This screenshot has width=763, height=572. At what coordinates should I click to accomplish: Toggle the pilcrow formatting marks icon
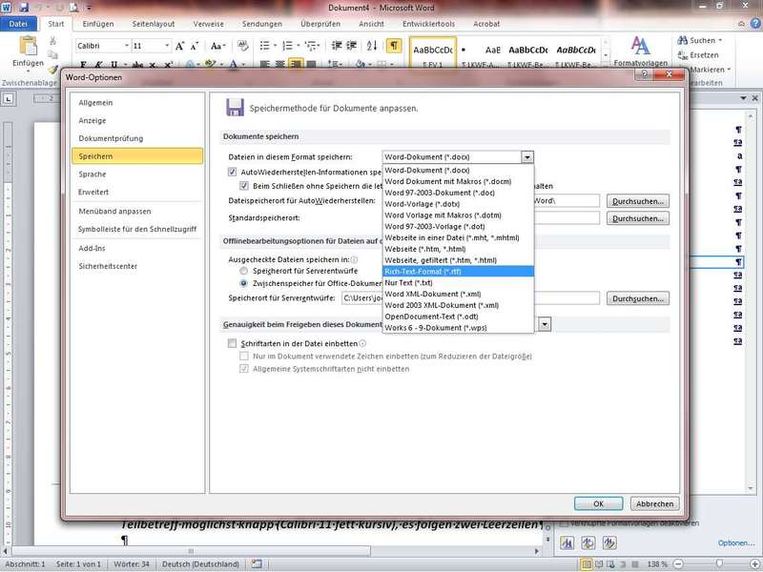click(394, 46)
